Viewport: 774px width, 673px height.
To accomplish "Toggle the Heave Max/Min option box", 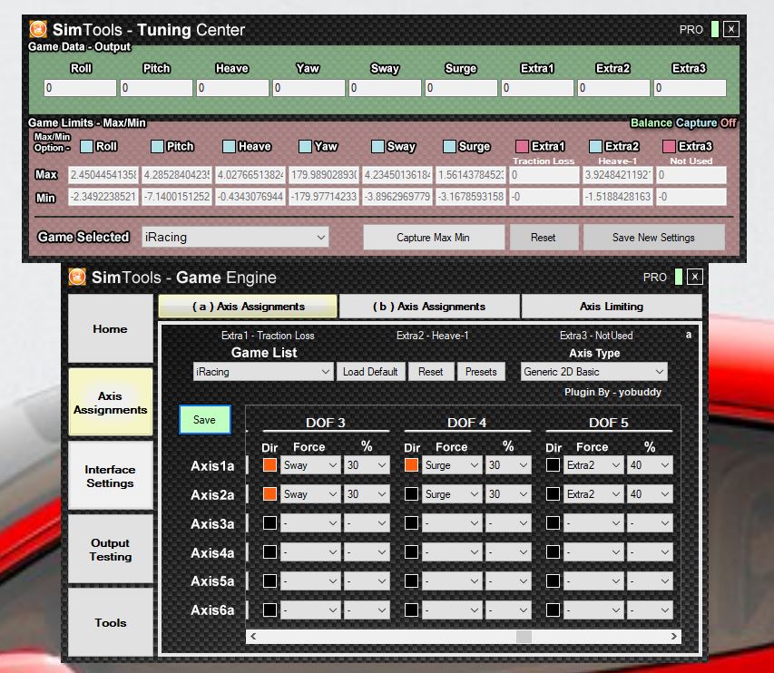I will point(229,147).
